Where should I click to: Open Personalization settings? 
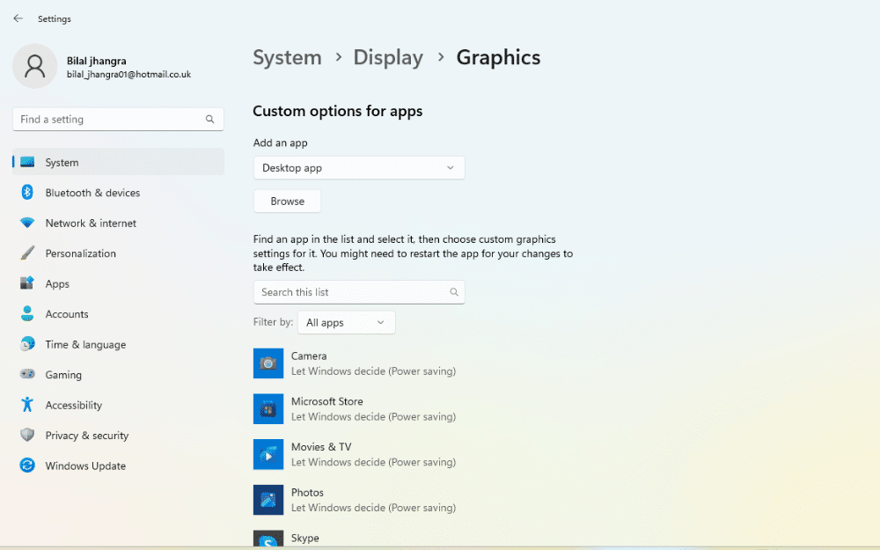(119, 253)
